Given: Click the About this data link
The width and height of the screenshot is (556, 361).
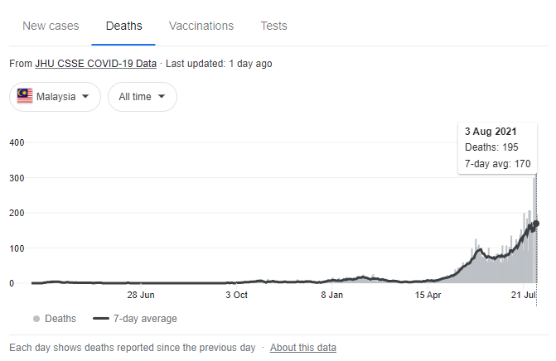Looking at the screenshot, I should pos(303,348).
